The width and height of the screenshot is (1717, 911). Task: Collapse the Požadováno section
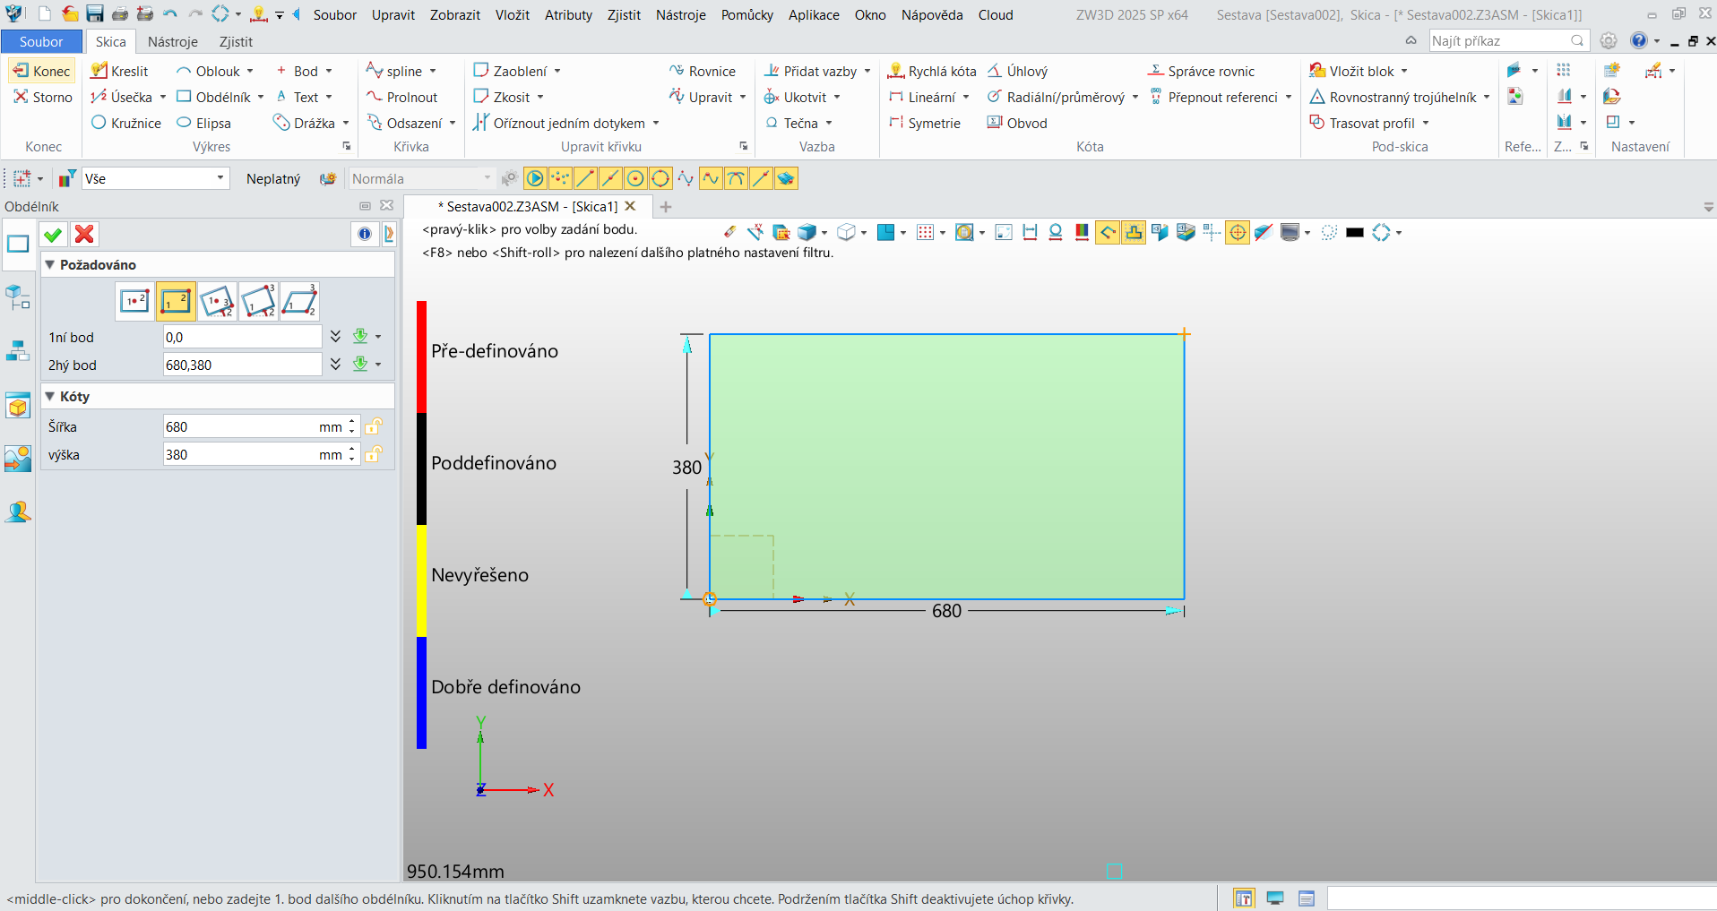click(50, 264)
